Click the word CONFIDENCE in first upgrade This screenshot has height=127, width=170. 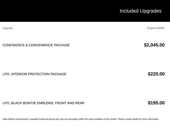14,45
